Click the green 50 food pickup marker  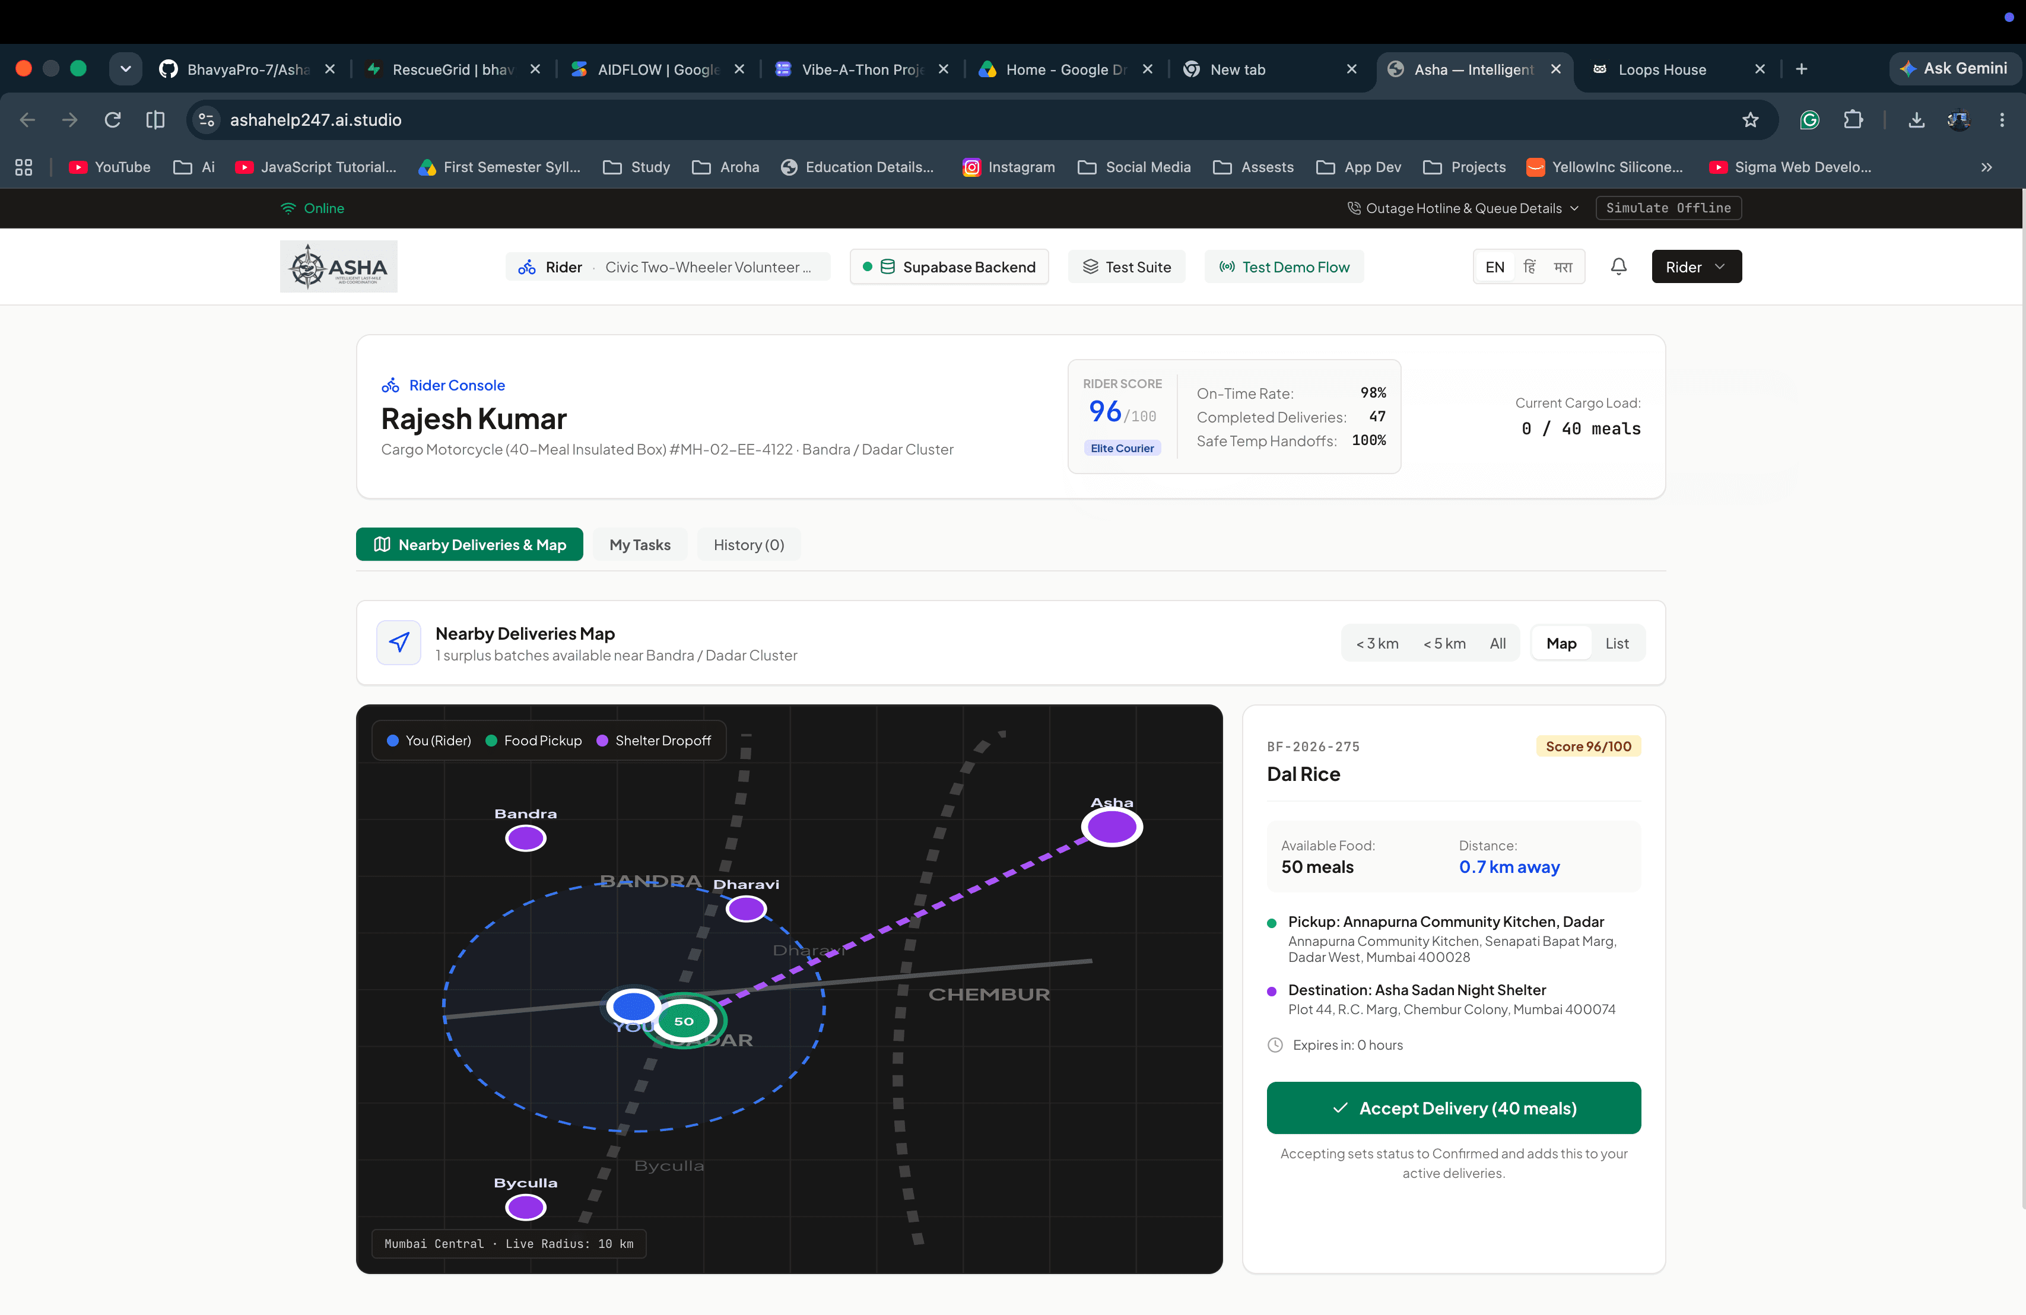click(x=684, y=1021)
